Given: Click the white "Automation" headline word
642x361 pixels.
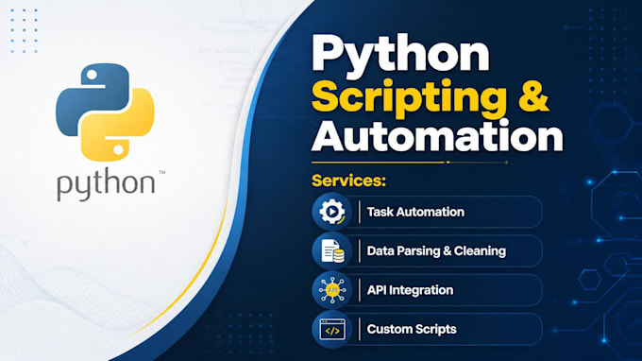Looking at the screenshot, I should click(x=437, y=137).
